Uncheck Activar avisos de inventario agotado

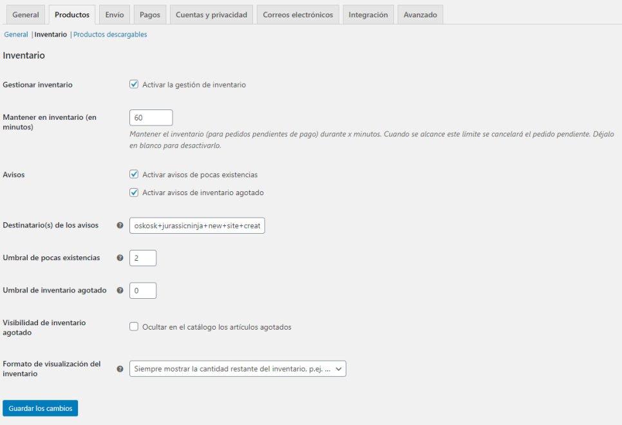coord(134,193)
